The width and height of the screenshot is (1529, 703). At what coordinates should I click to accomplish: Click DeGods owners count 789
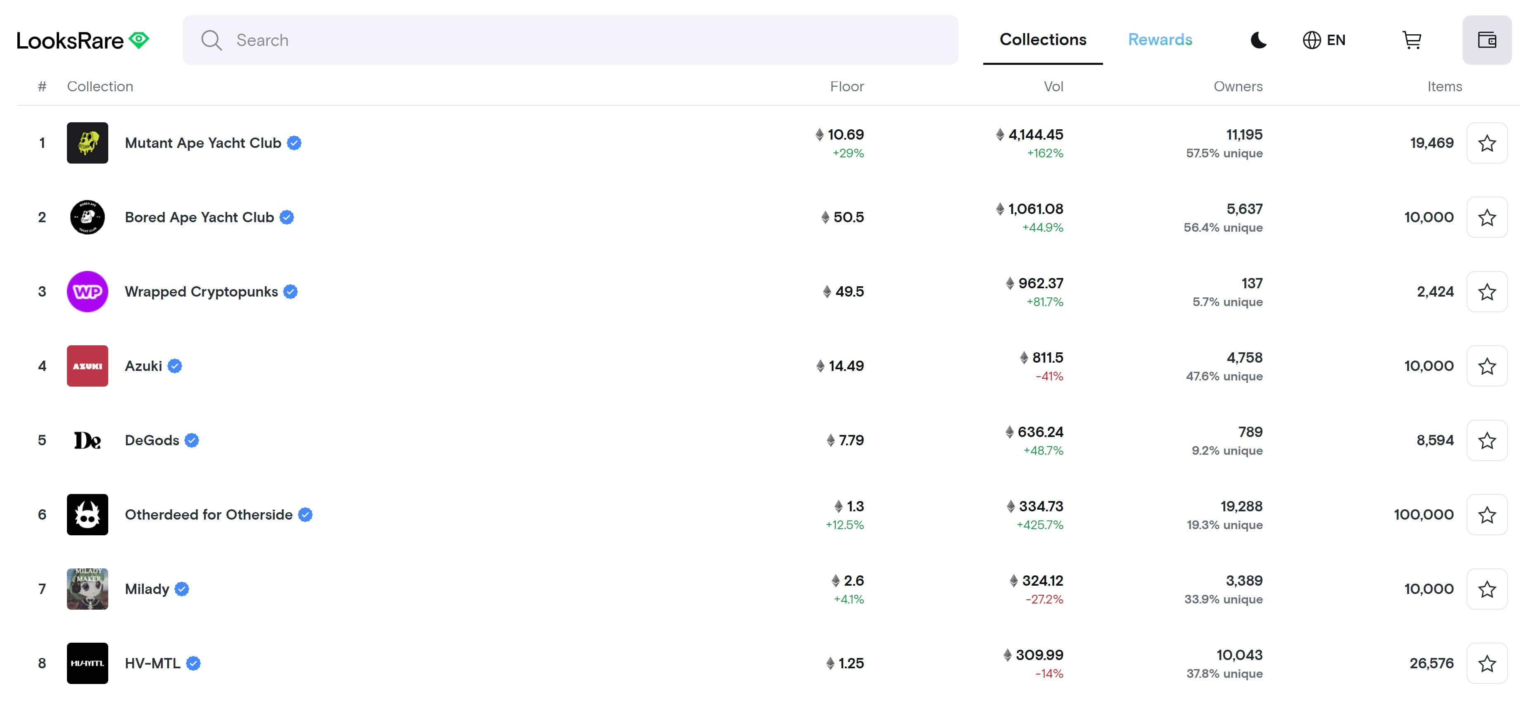[x=1250, y=432]
